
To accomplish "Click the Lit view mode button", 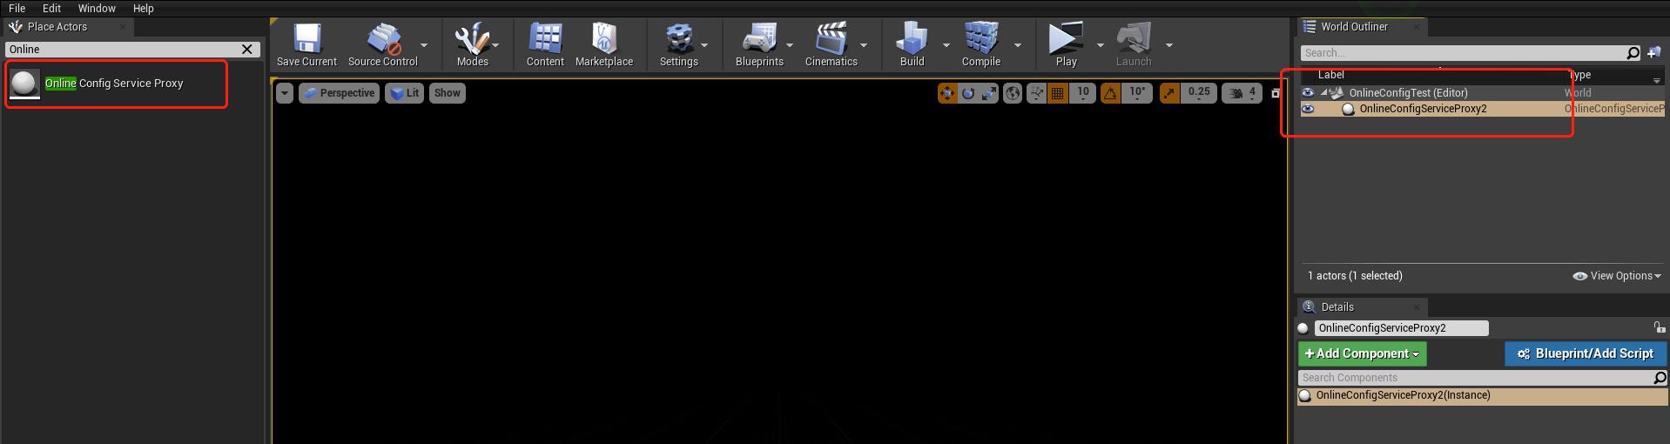I will tap(404, 93).
